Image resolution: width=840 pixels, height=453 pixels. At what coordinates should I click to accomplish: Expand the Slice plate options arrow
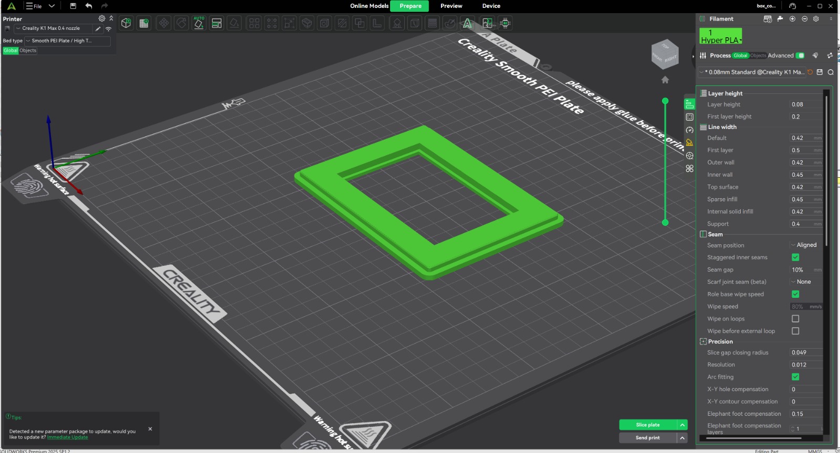click(x=682, y=425)
